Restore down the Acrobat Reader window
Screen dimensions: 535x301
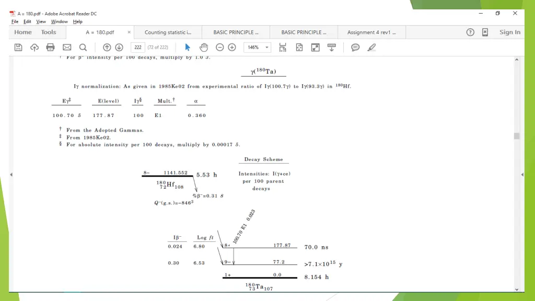click(497, 13)
